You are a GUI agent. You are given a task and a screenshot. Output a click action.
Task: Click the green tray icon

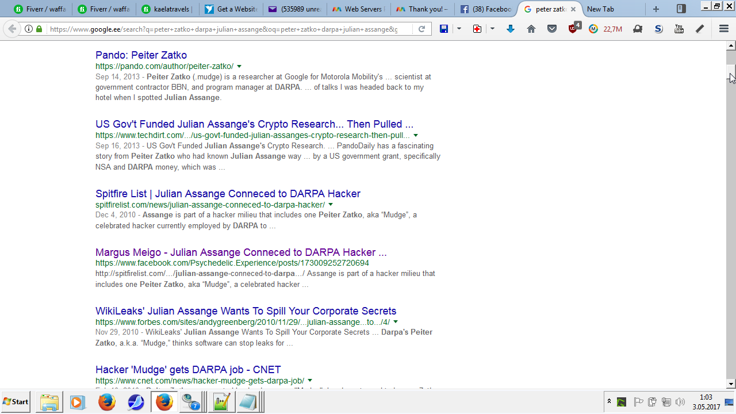tap(622, 402)
